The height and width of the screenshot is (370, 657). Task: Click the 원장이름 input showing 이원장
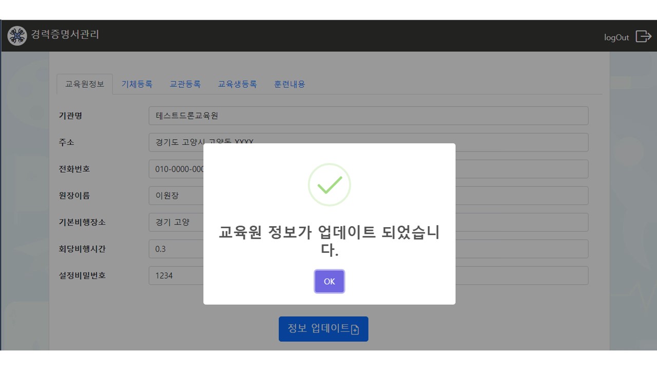175,196
